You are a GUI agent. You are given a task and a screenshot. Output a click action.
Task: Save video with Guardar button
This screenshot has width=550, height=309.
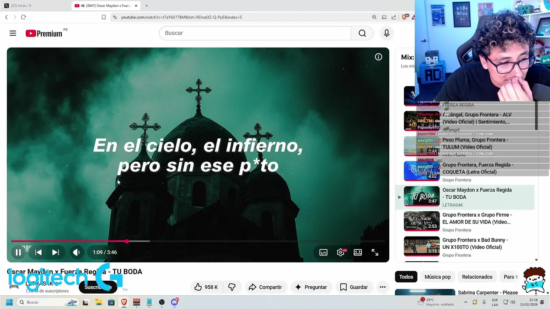354,287
